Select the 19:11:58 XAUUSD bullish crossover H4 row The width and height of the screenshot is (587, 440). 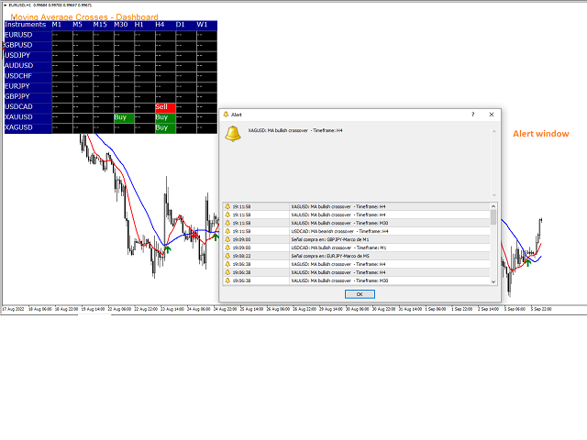(357, 214)
